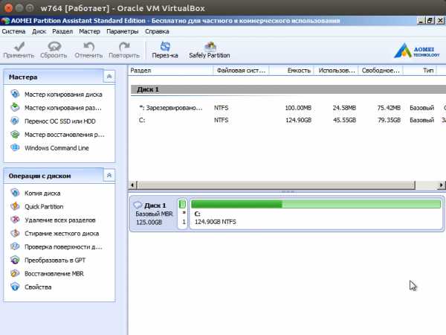The height and width of the screenshot is (335, 446).
Task: Select Диск 1 Базовый MBR label block
Action: click(154, 214)
